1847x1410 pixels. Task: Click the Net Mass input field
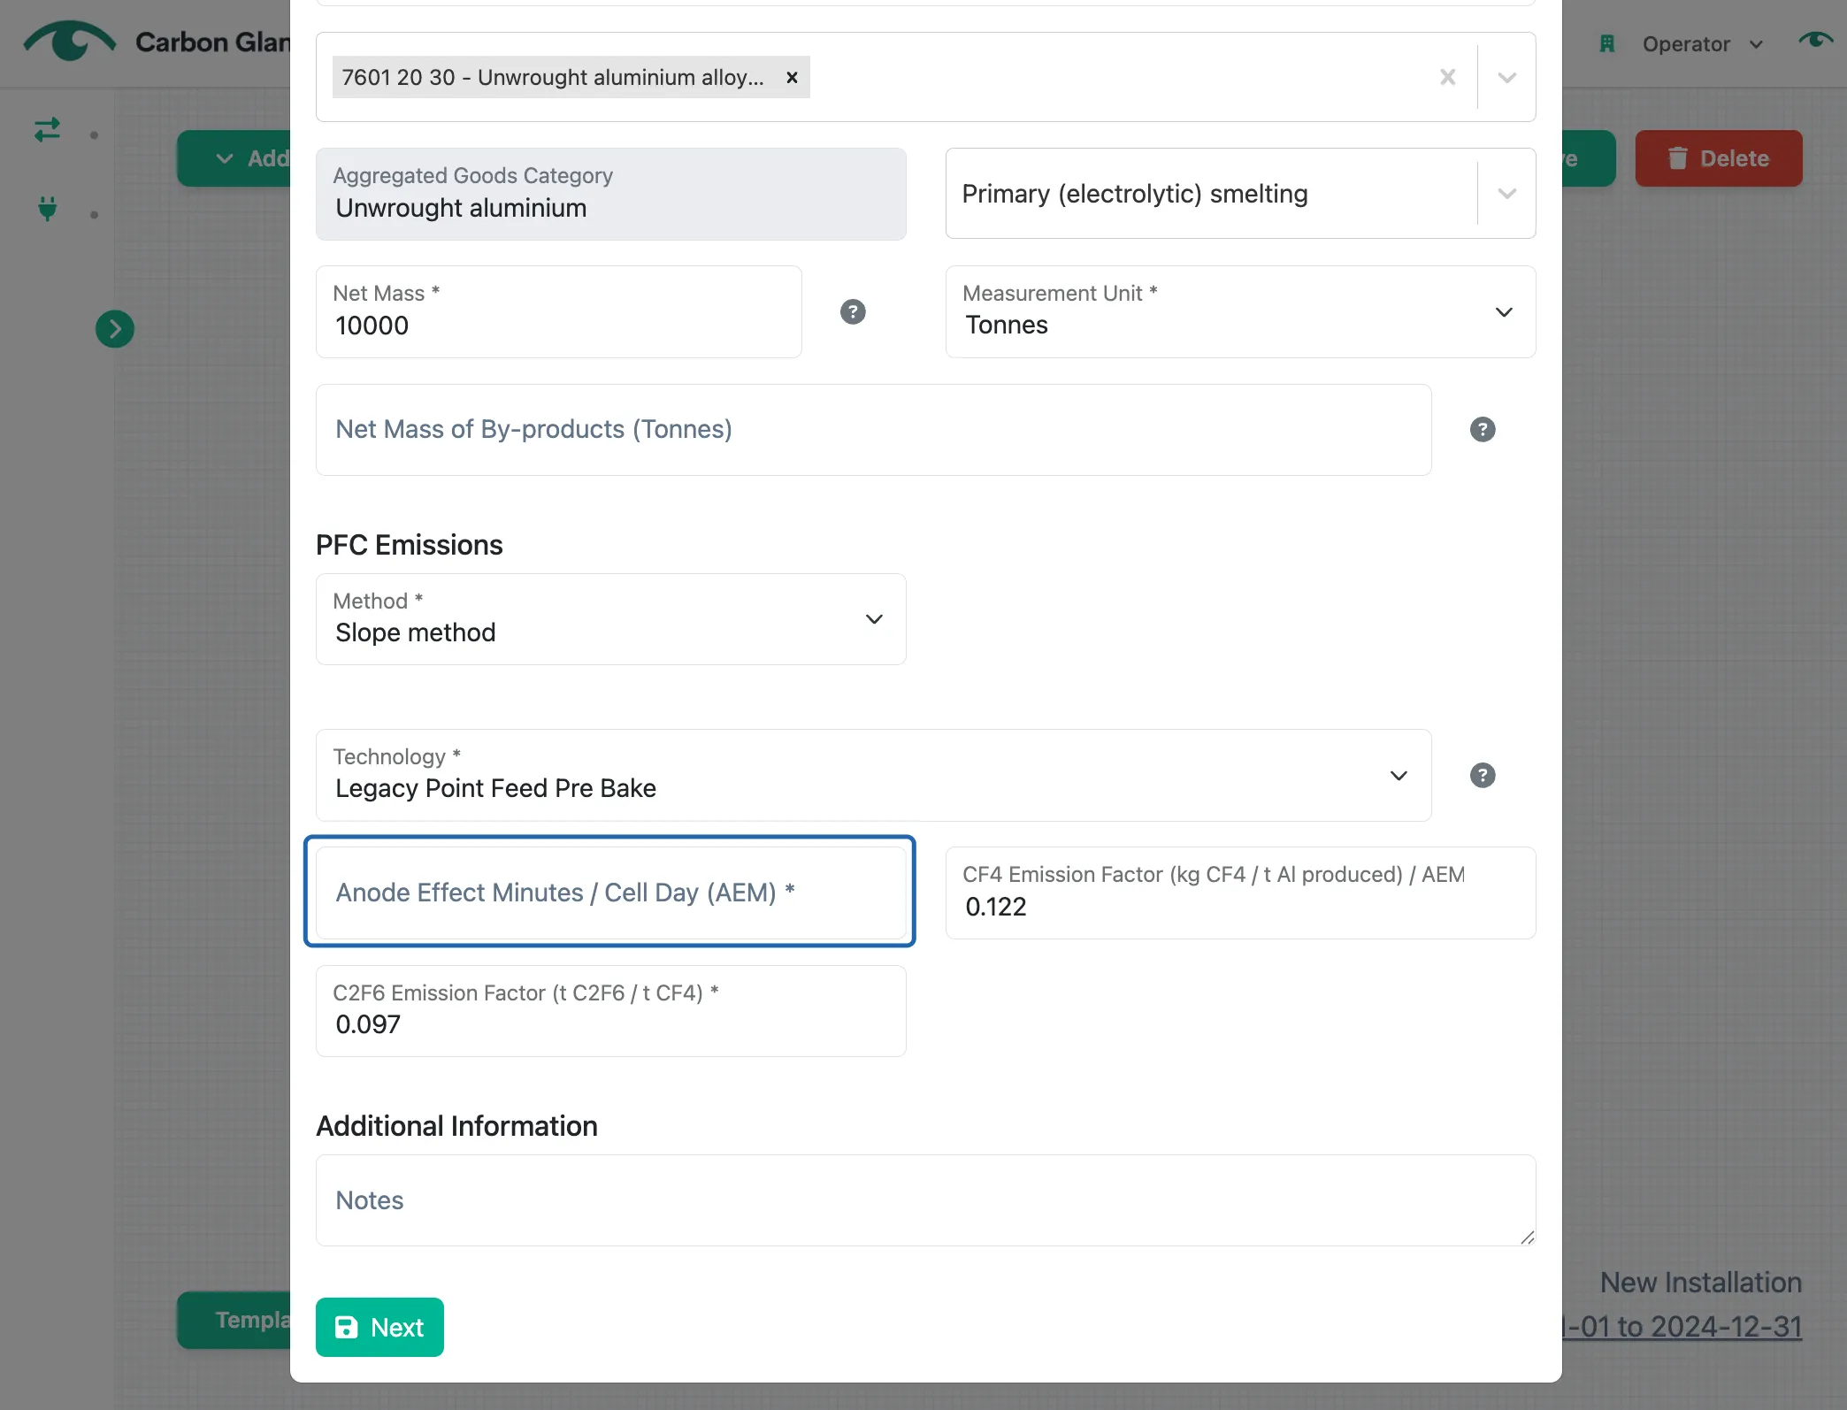point(558,312)
